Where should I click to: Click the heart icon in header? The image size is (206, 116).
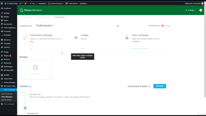(x=201, y=10)
